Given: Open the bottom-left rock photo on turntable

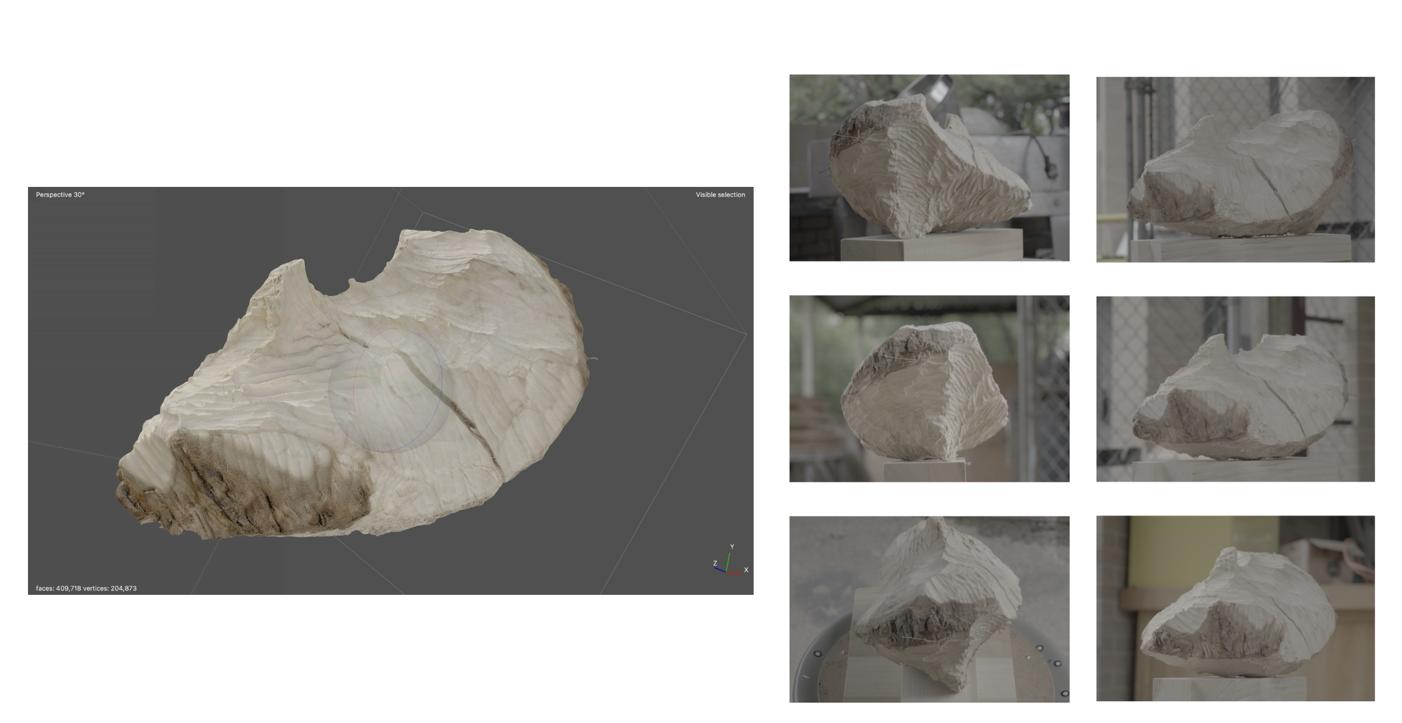Looking at the screenshot, I should (x=929, y=609).
